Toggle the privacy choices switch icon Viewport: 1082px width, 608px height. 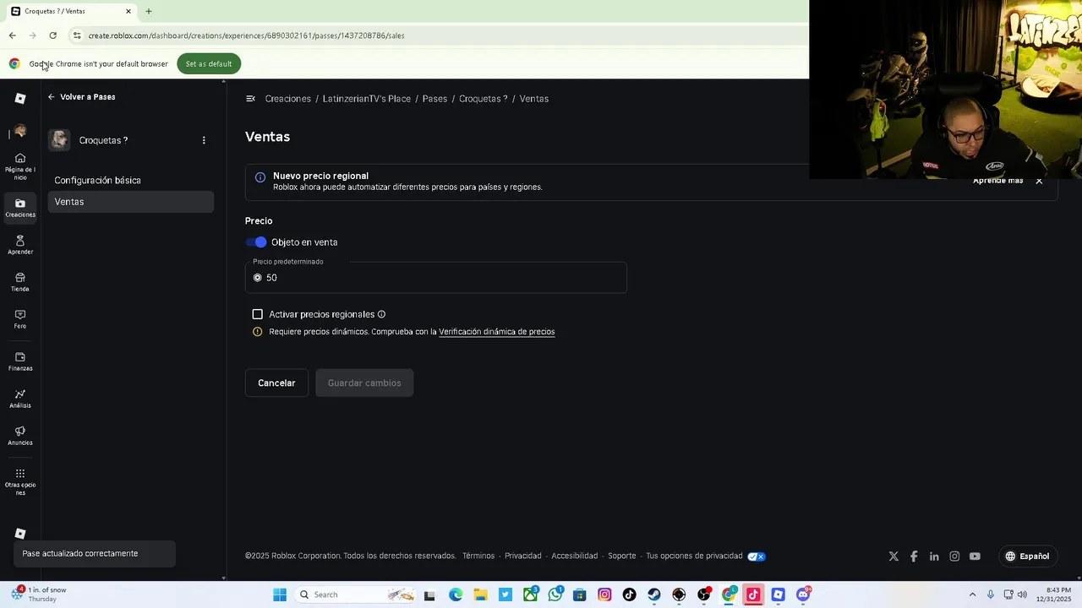coord(757,556)
